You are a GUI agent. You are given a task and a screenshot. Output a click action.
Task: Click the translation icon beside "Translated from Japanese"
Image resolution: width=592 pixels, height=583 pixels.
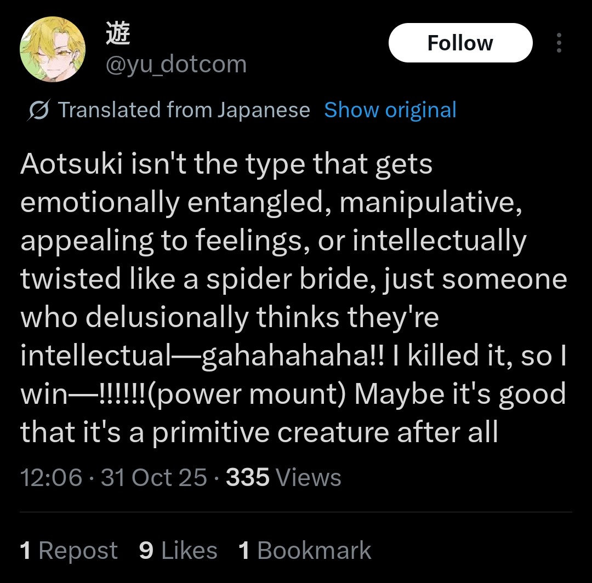pyautogui.click(x=39, y=110)
